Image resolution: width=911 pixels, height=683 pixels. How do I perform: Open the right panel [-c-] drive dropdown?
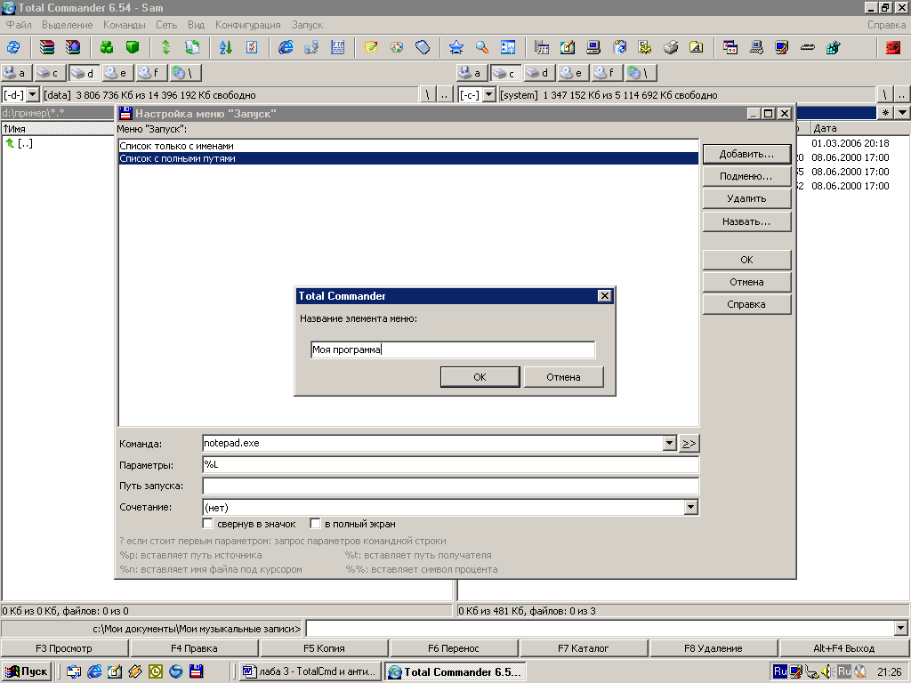pos(488,95)
